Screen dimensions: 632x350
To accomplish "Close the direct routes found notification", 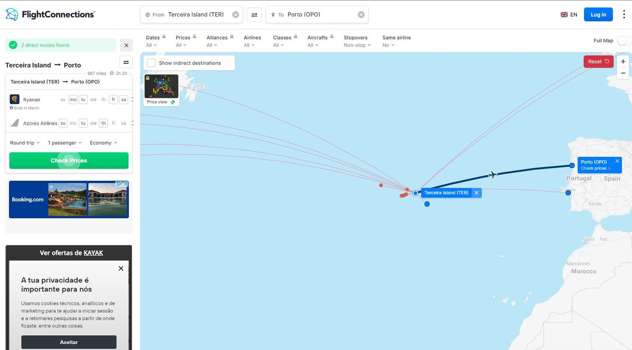I will (126, 45).
